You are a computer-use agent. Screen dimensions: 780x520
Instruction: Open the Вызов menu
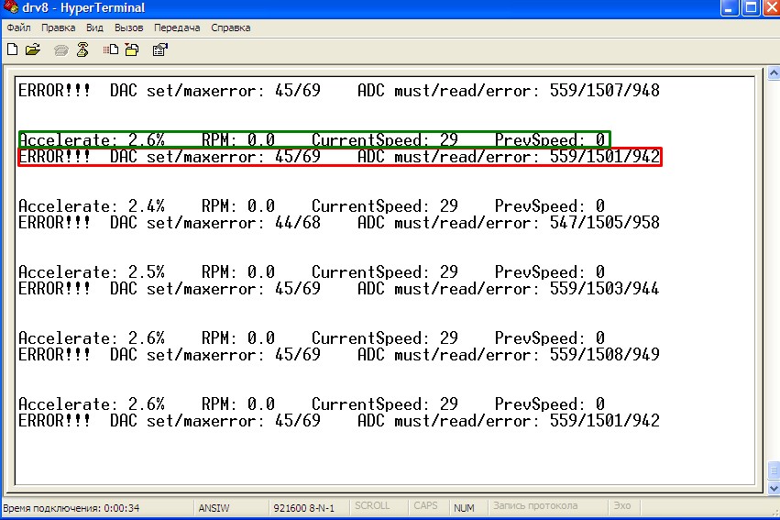[x=129, y=28]
